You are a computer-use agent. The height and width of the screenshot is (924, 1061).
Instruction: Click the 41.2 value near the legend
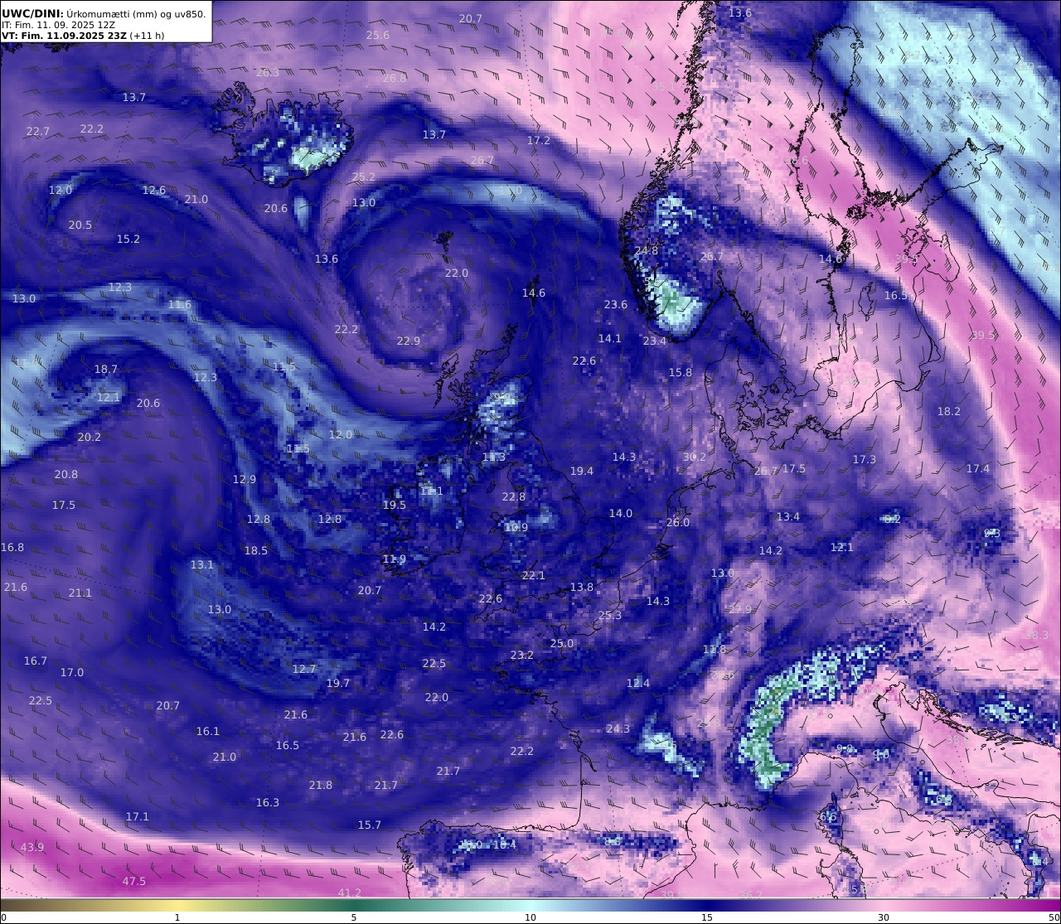pyautogui.click(x=350, y=893)
